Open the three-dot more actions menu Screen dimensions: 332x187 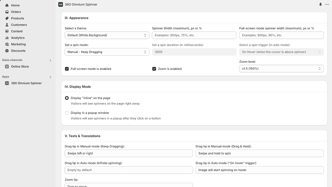click(x=327, y=4)
